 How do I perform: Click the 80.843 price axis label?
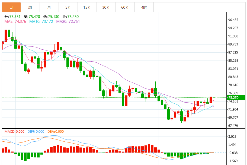(x=233, y=77)
